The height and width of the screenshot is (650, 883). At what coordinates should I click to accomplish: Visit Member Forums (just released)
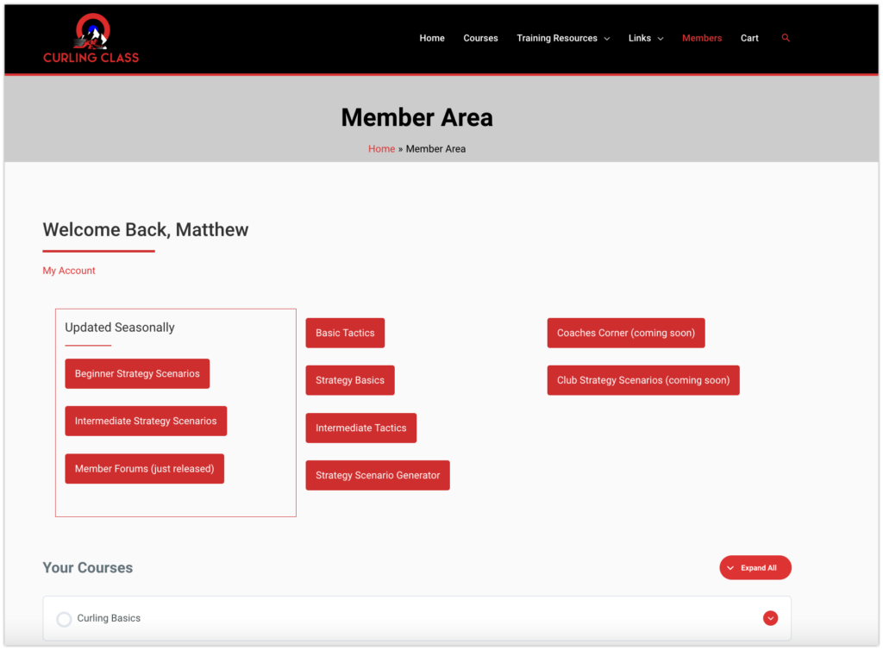[x=145, y=469]
